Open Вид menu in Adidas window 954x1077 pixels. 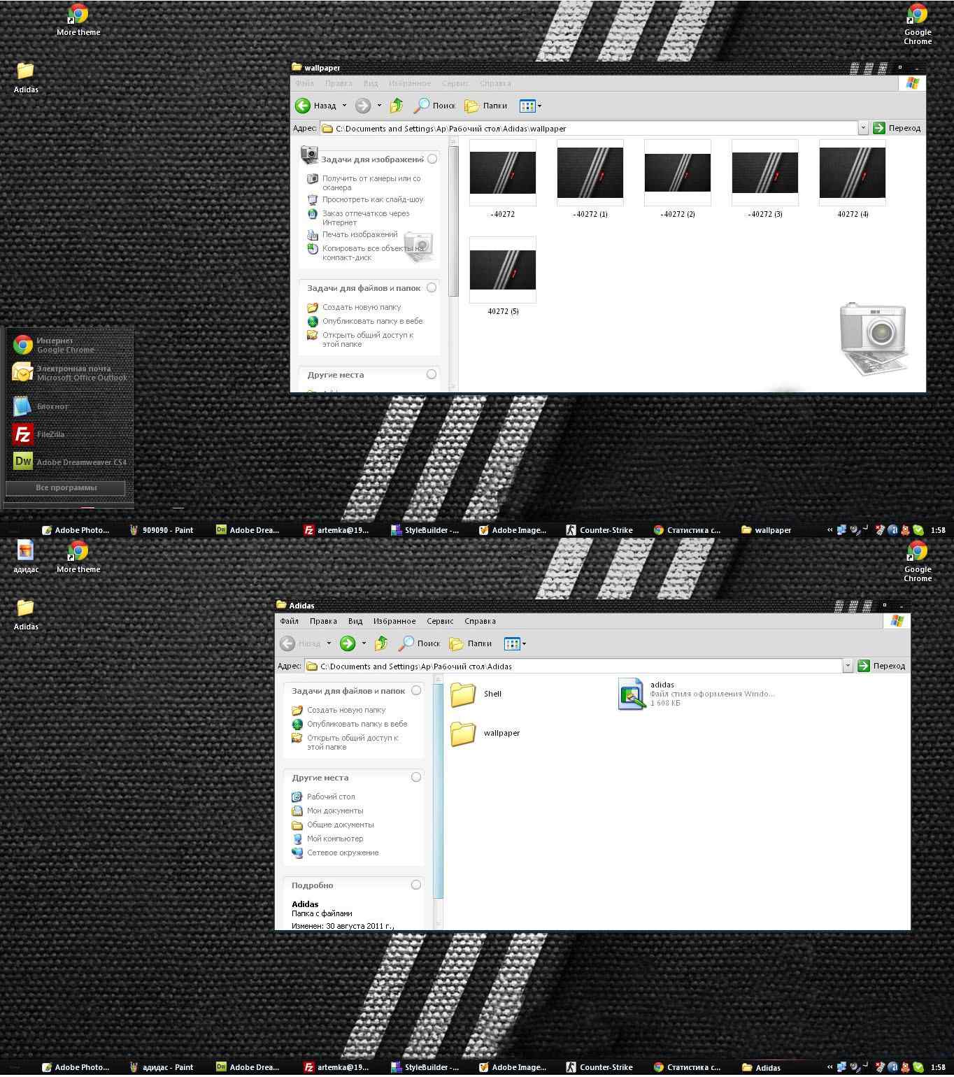click(355, 621)
